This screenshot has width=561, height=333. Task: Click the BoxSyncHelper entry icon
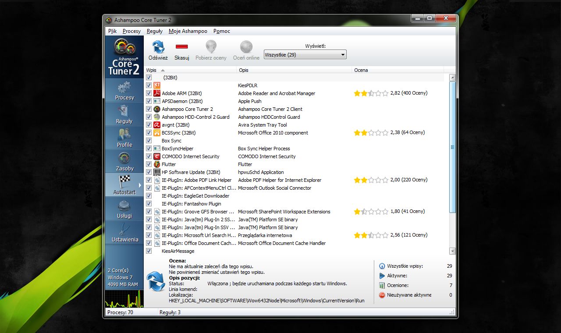pos(157,149)
